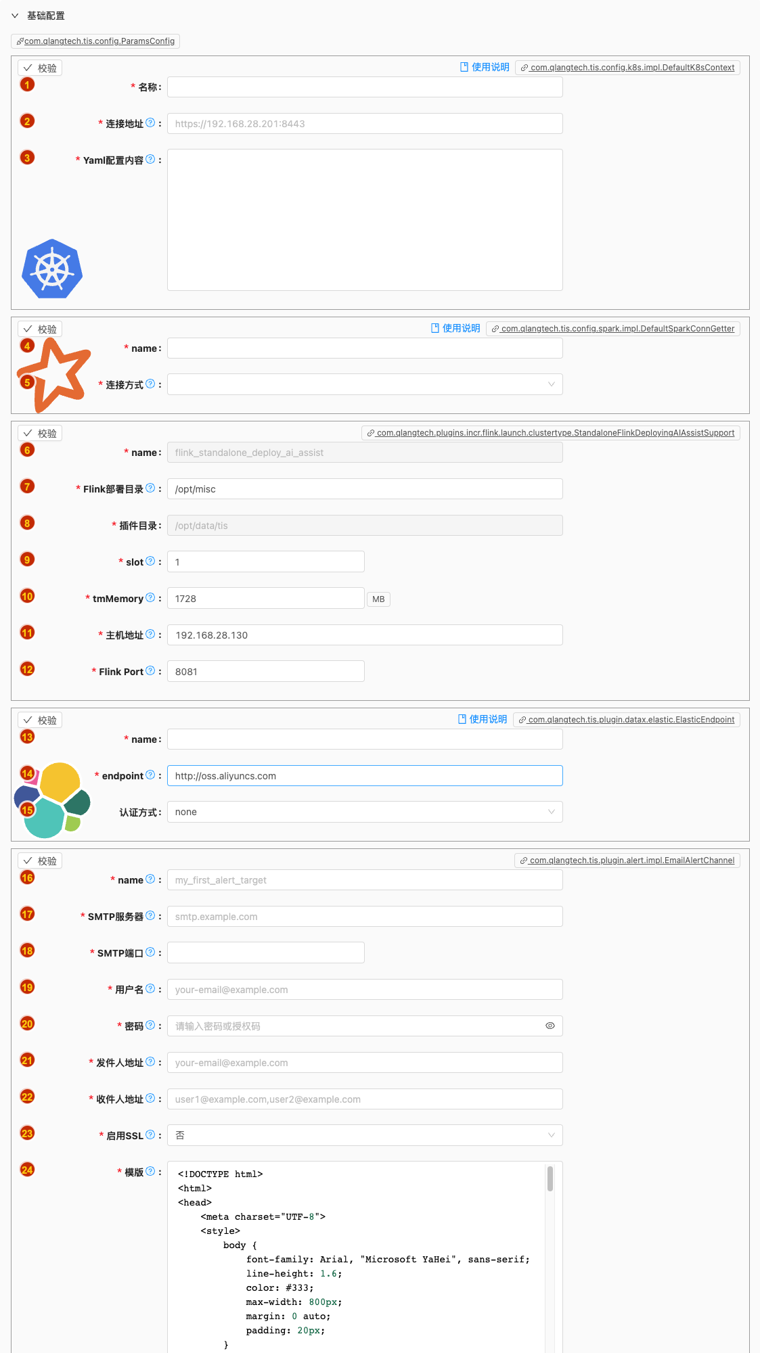Click the orange Spark star logo
Screen dimensions: 760x1353
(x=55, y=374)
